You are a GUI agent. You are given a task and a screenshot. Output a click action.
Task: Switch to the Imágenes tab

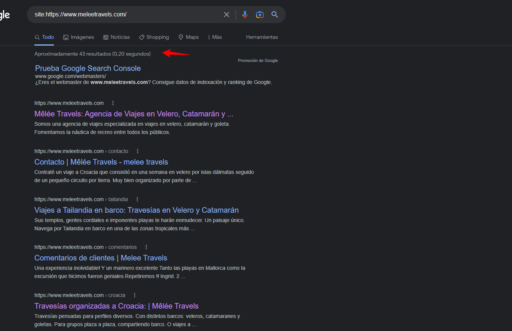79,37
